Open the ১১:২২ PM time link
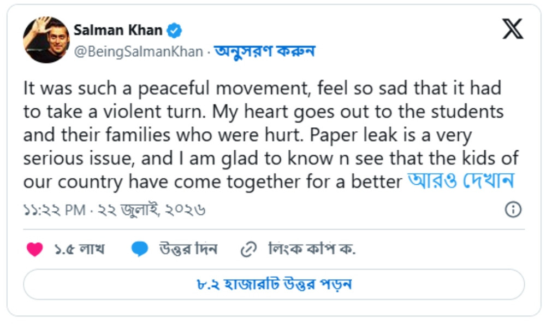Viewport: 546px width, 328px height. pyautogui.click(x=54, y=210)
